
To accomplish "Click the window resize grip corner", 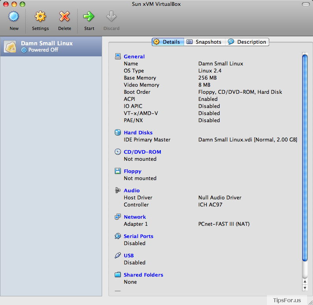I will (x=310, y=303).
